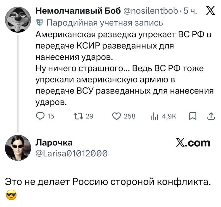Like the tweet with the heart icon
The height and width of the screenshot is (207, 221).
116,117
